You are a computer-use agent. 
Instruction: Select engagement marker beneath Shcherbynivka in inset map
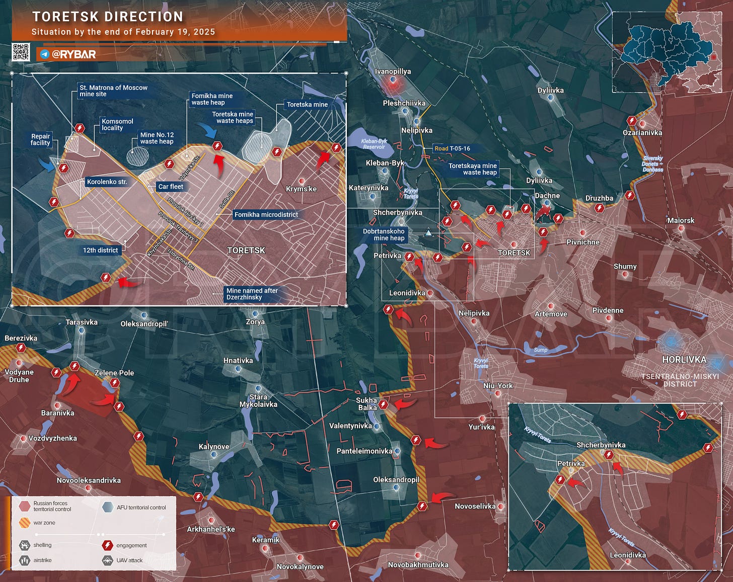click(x=609, y=455)
